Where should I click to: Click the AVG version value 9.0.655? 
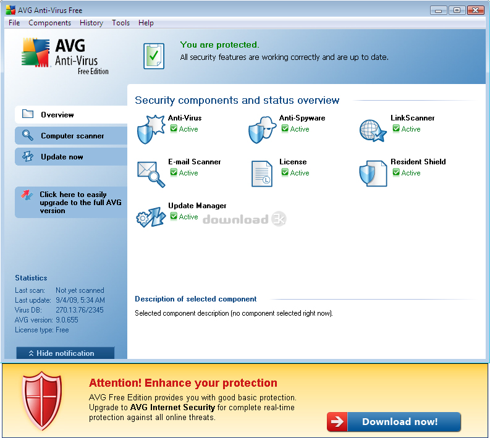point(67,320)
